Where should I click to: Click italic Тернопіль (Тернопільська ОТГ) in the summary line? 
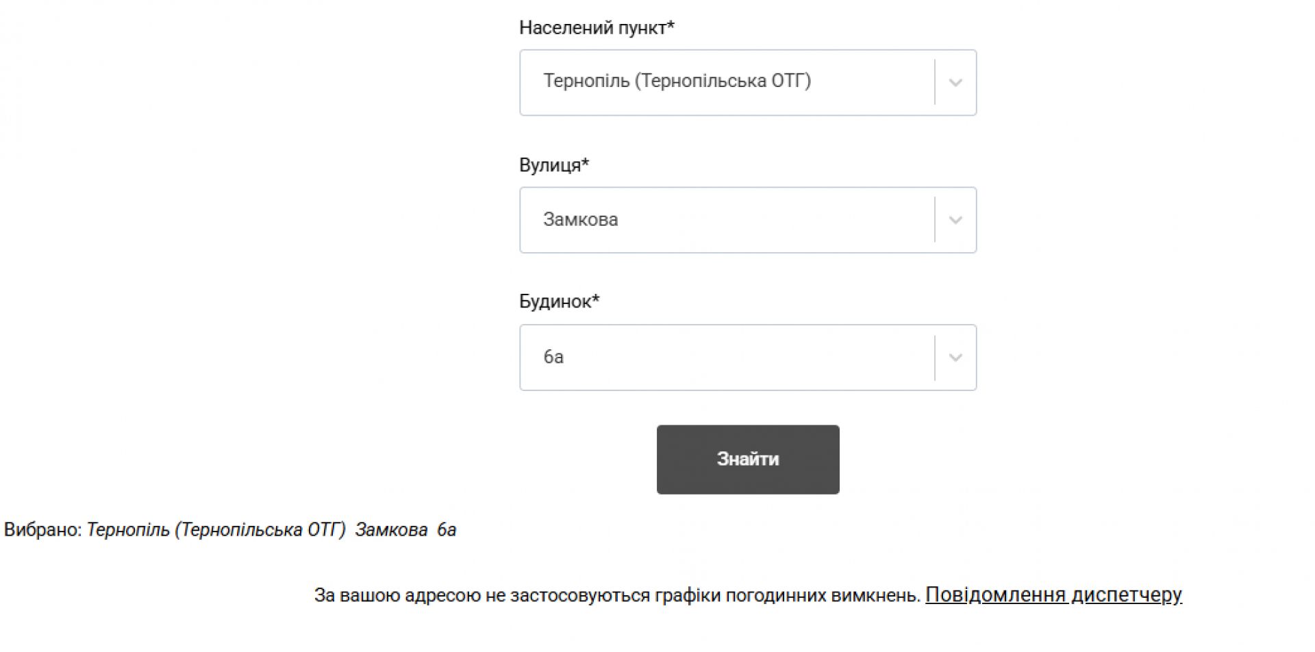pos(216,530)
